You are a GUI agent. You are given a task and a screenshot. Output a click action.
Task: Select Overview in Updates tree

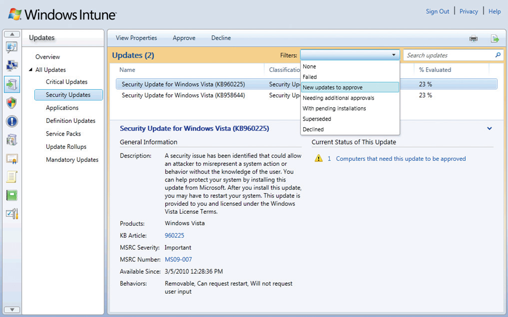coord(48,57)
